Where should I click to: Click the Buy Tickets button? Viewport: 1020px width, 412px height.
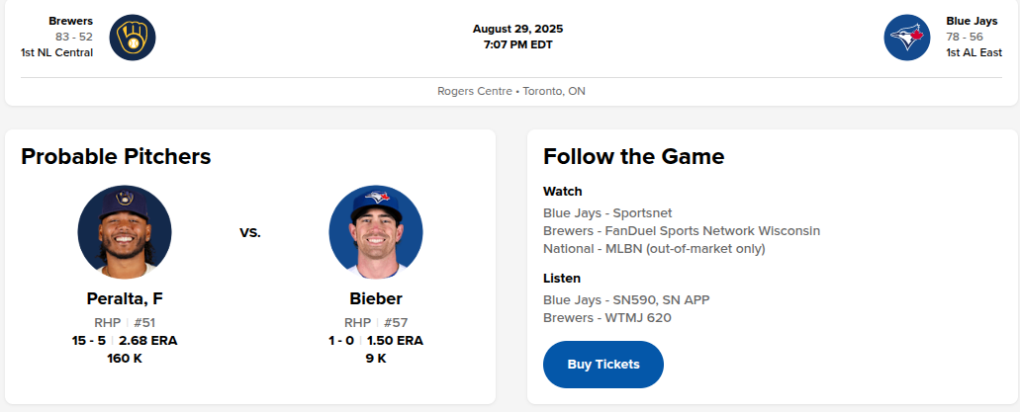tap(603, 365)
